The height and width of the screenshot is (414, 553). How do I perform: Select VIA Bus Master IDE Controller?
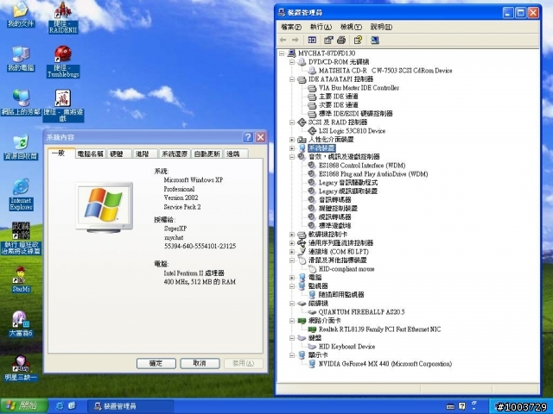click(359, 88)
